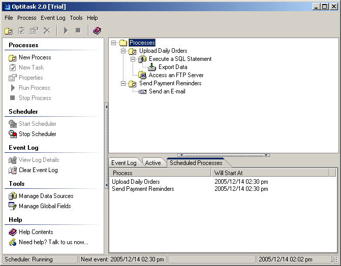
Task: Select Send Payment Reminders in the process tree
Action: coord(171,83)
